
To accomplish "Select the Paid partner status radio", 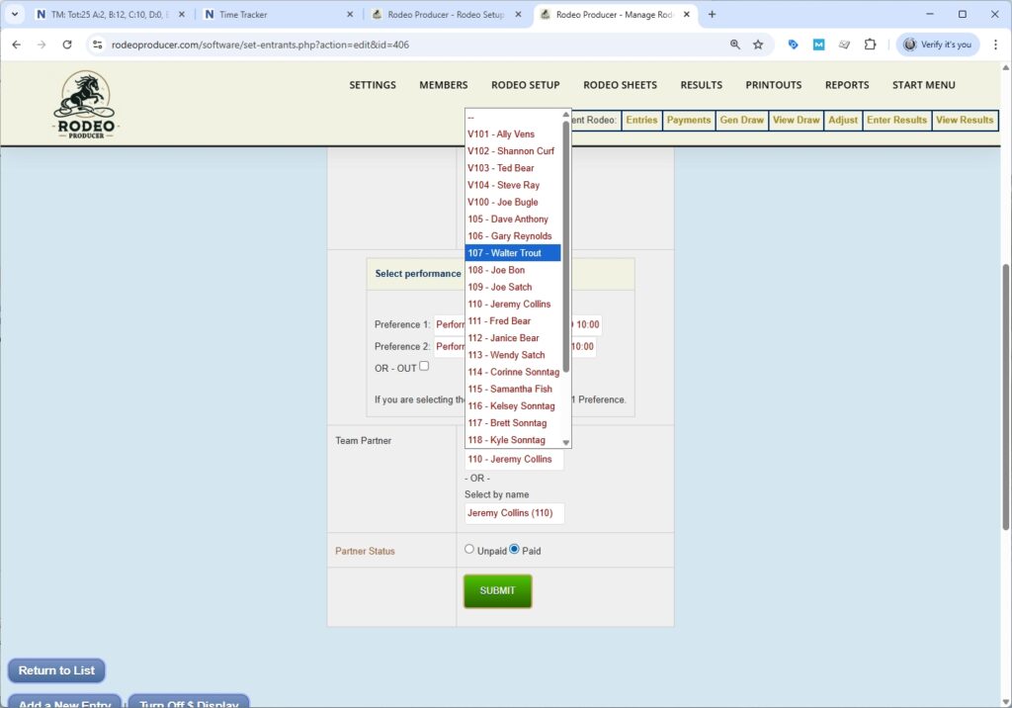I will 515,550.
